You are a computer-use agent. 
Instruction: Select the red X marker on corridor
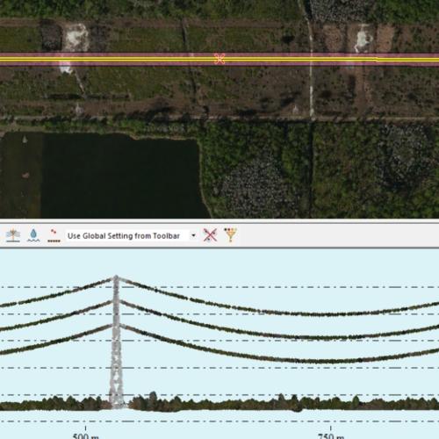click(219, 59)
